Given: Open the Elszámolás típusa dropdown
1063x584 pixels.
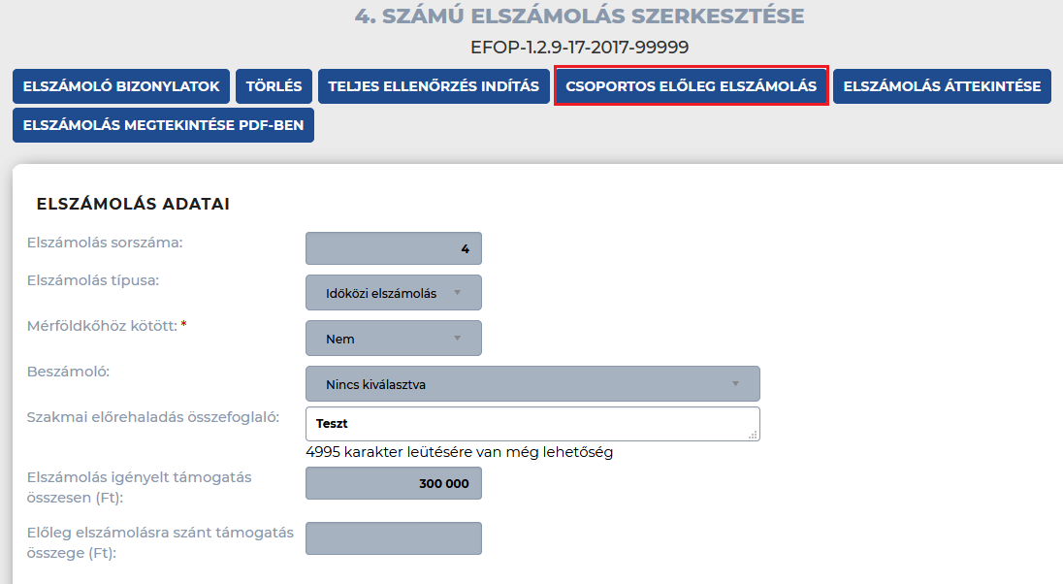Looking at the screenshot, I should [394, 292].
